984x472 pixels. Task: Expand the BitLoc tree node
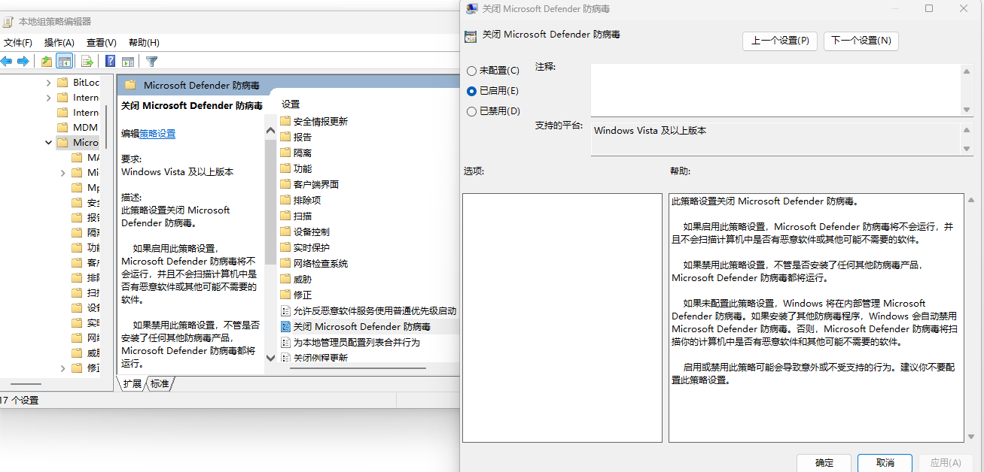click(x=49, y=82)
